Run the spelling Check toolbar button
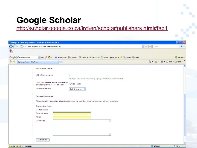Viewport: 197px width, 148px height. (83, 57)
